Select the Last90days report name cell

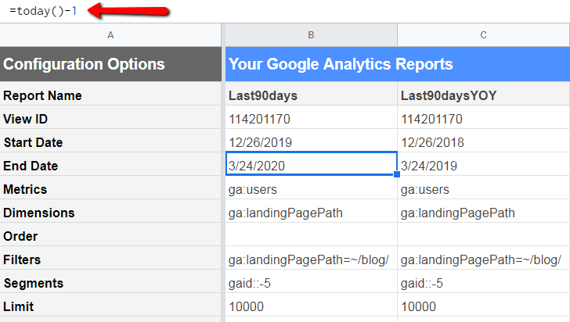tap(311, 95)
